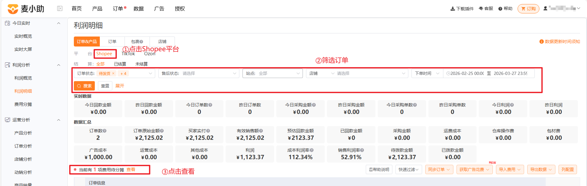
Task: Open the 快速过滤 dropdown
Action: coord(409,169)
